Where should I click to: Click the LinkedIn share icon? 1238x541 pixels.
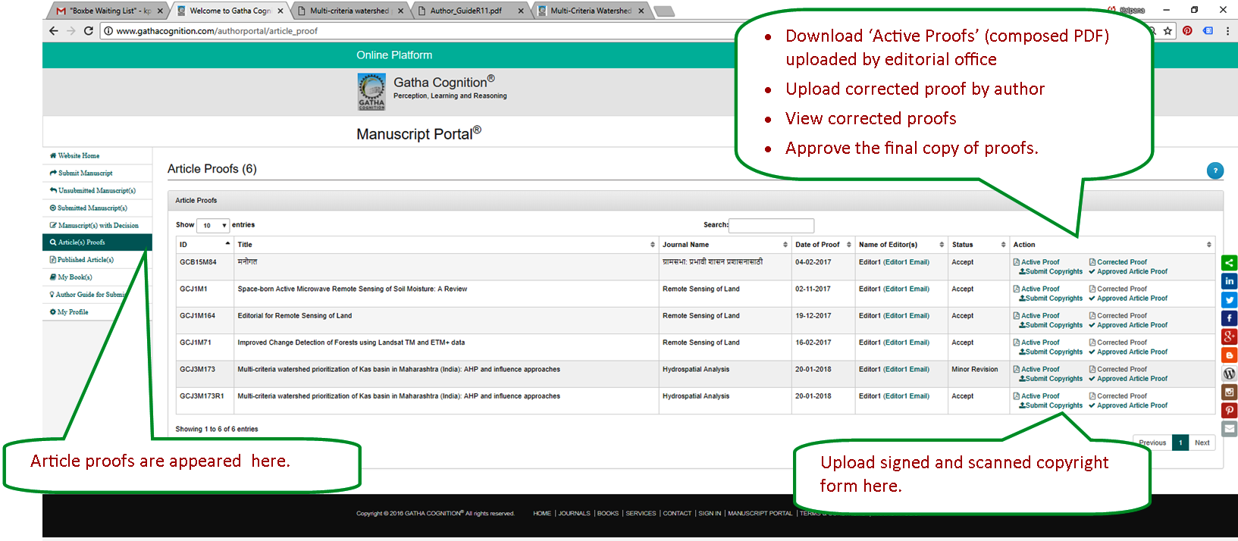tap(1229, 281)
